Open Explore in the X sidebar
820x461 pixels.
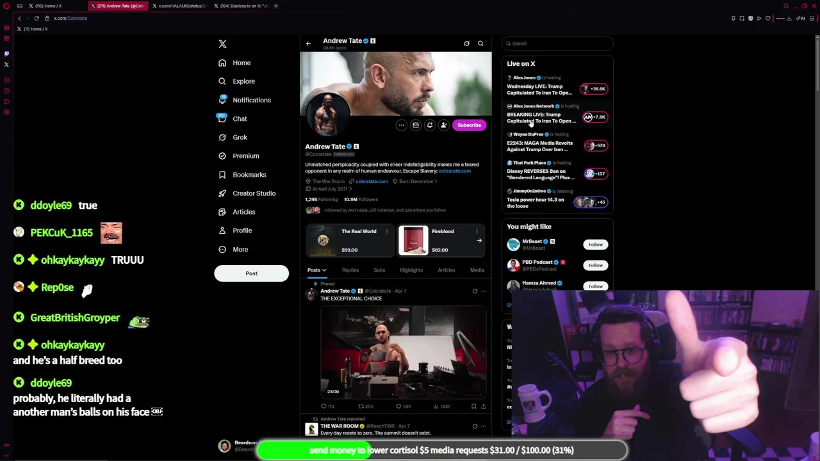(236, 81)
